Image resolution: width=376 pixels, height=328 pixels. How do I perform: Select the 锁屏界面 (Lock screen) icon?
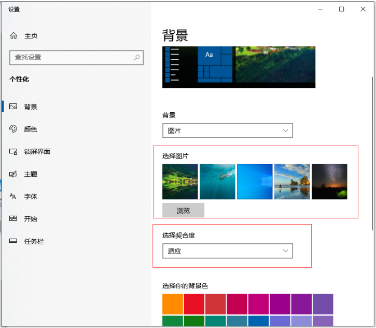coord(13,152)
